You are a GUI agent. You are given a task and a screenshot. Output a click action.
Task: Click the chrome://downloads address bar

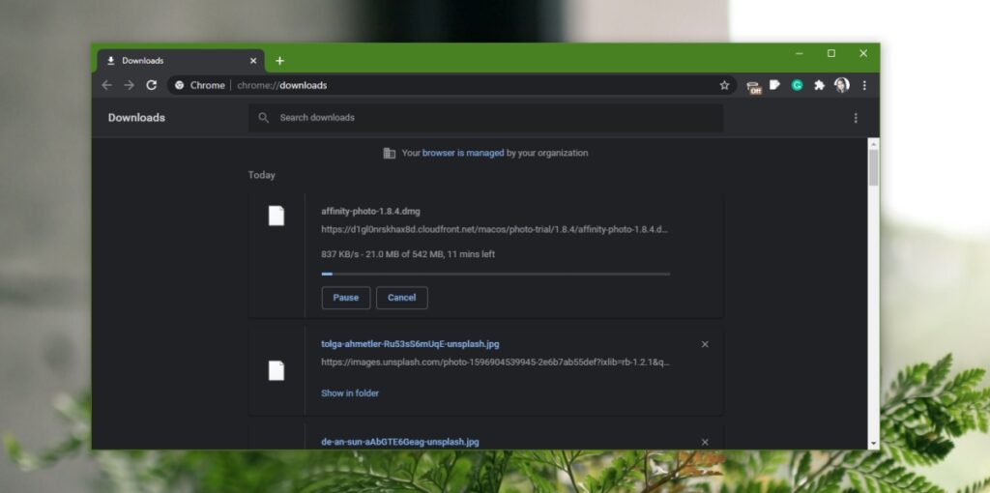pos(451,85)
